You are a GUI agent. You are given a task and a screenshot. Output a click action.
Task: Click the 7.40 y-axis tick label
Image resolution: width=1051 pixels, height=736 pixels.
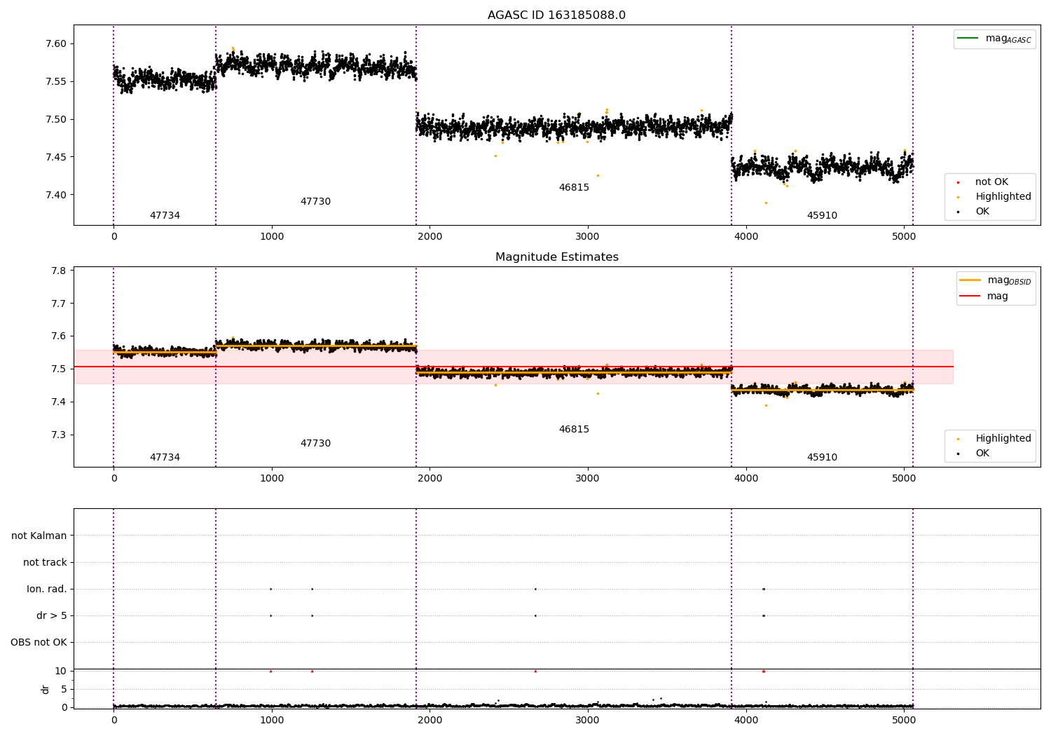[55, 195]
